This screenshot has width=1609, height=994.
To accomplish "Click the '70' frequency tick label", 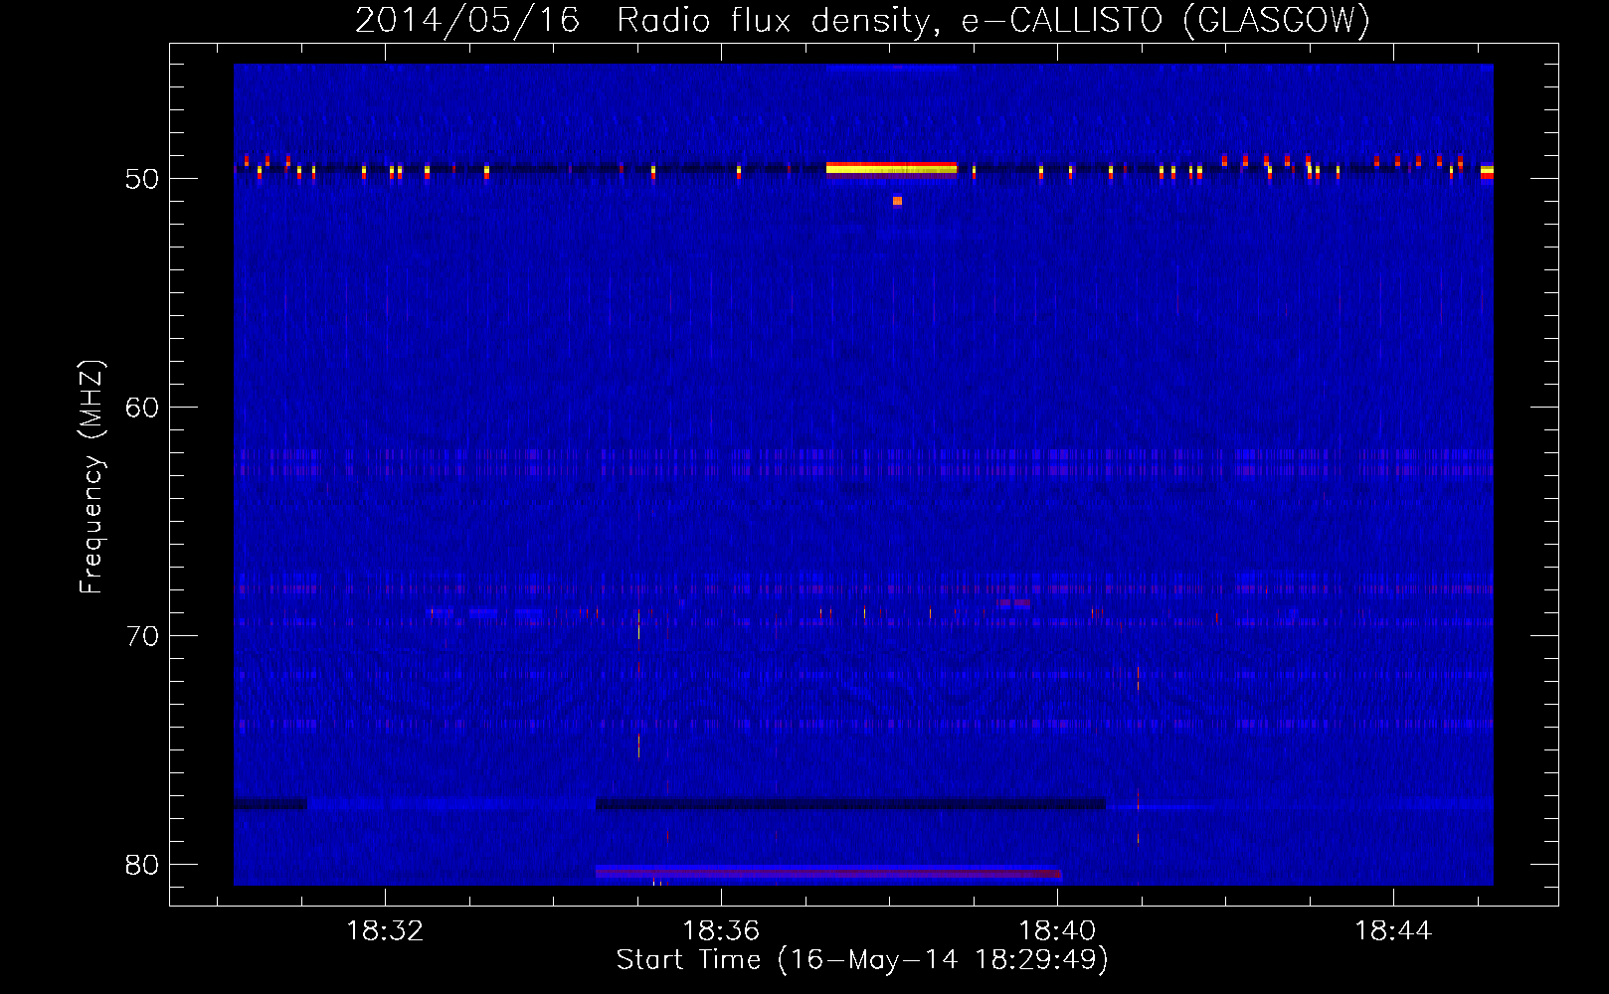I will (142, 636).
